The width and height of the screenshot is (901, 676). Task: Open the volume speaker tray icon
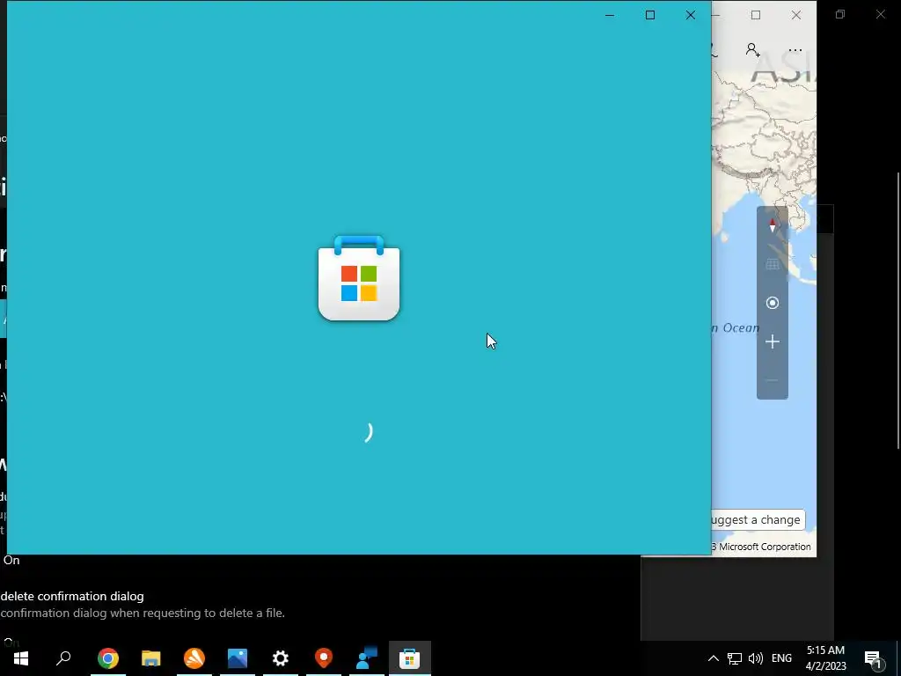click(756, 658)
